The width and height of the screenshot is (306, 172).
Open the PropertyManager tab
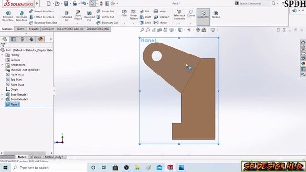point(13,39)
